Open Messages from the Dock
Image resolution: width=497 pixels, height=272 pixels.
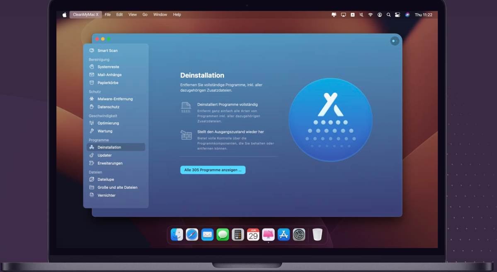223,235
